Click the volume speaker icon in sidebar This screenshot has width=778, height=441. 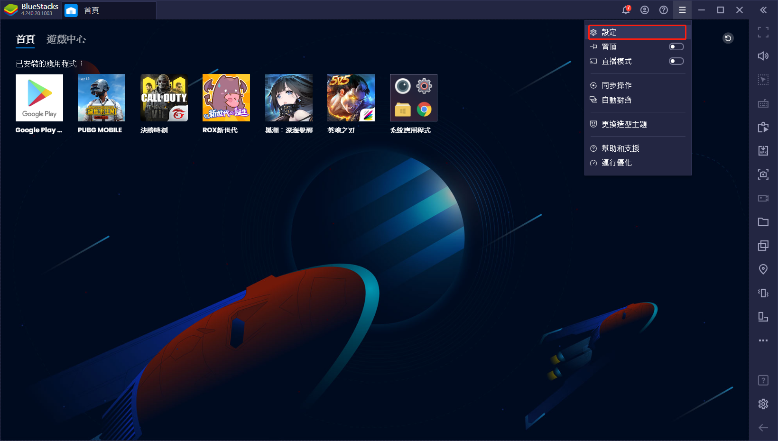pos(763,56)
